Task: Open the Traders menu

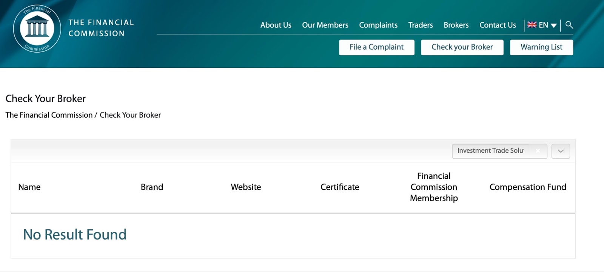Action: 421,25
